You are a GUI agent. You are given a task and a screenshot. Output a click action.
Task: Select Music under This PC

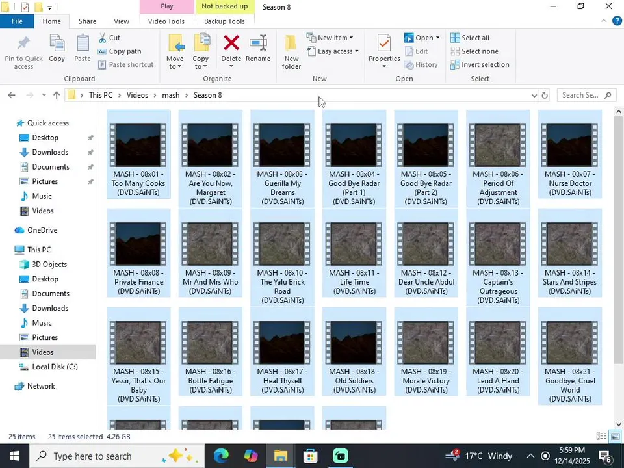[x=42, y=323]
